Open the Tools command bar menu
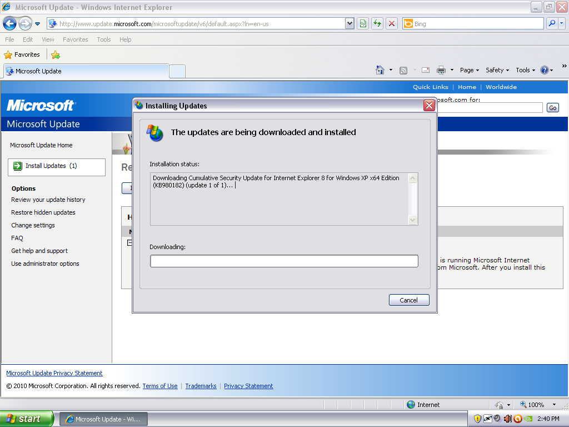Image resolution: width=569 pixels, height=427 pixels. click(x=526, y=70)
